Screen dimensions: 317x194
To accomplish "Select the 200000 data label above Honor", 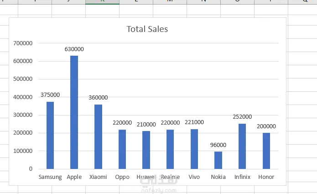I will (266, 126).
